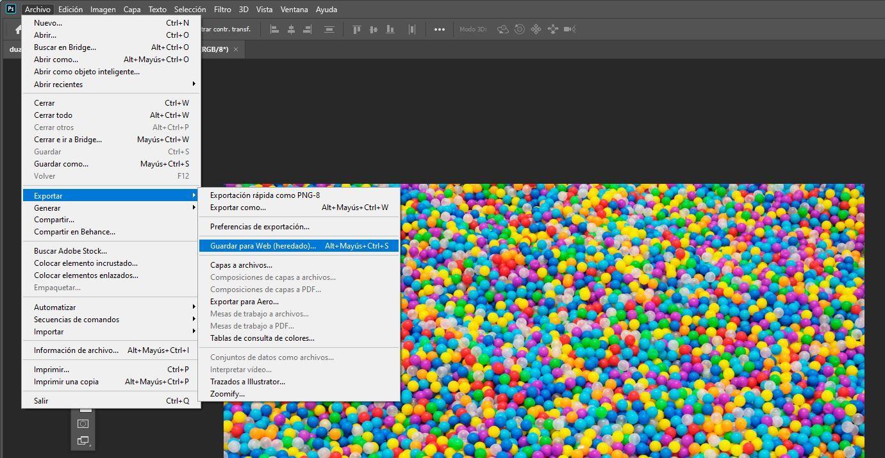Select Cerrar e ir a Bridge...

click(x=112, y=140)
